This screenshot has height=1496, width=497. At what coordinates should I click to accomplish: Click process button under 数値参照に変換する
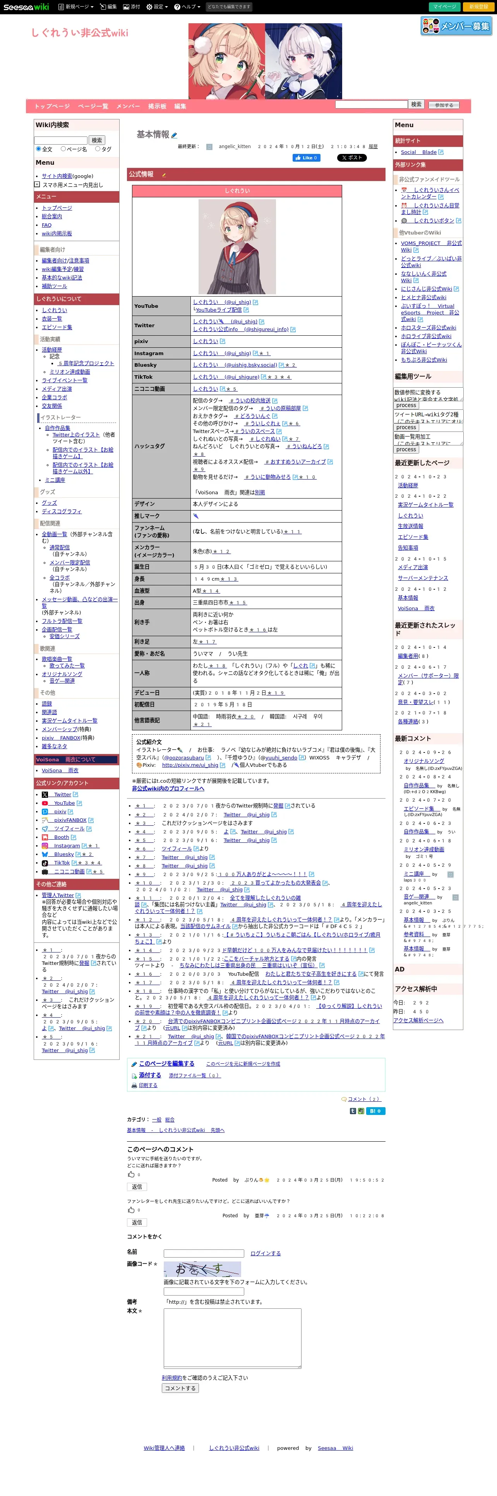(406, 405)
